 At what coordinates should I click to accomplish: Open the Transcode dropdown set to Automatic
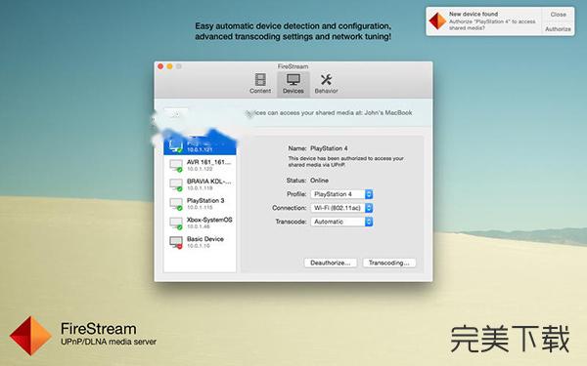pos(341,222)
